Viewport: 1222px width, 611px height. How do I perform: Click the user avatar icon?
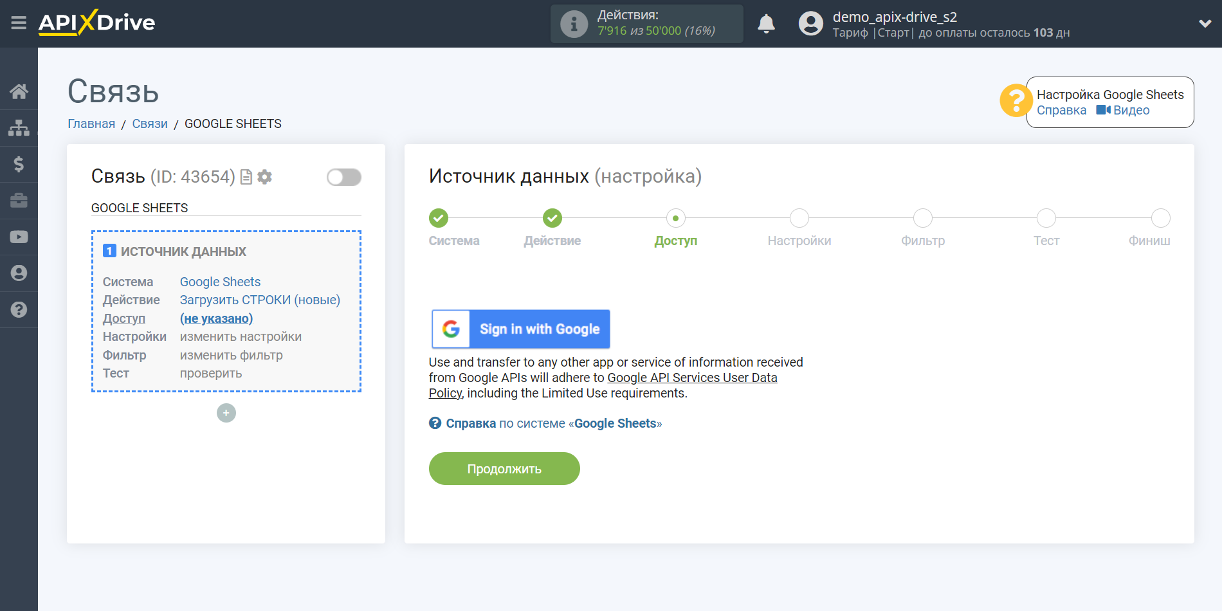pos(810,24)
